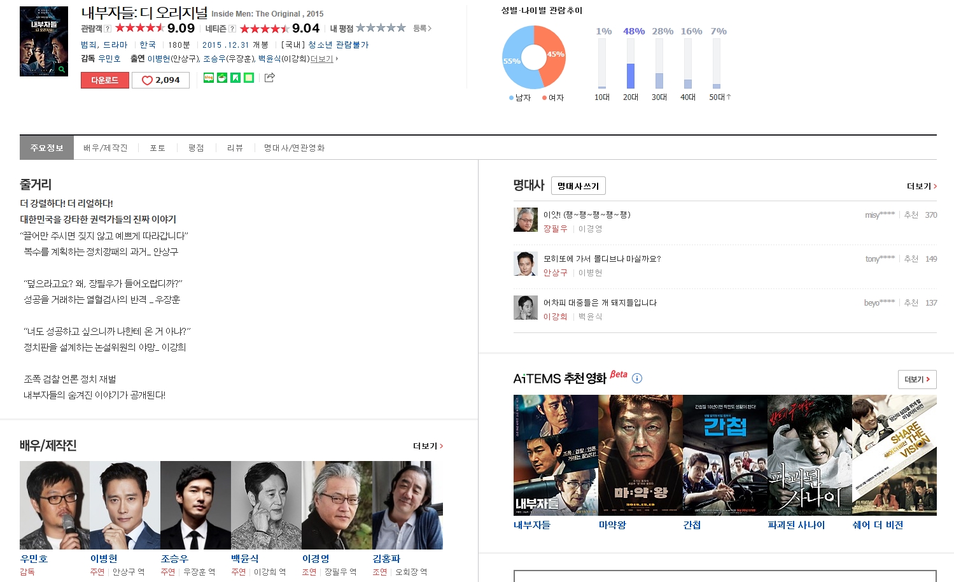This screenshot has height=582, width=954.
Task: Click the Naver blog share icon
Action: 208,78
